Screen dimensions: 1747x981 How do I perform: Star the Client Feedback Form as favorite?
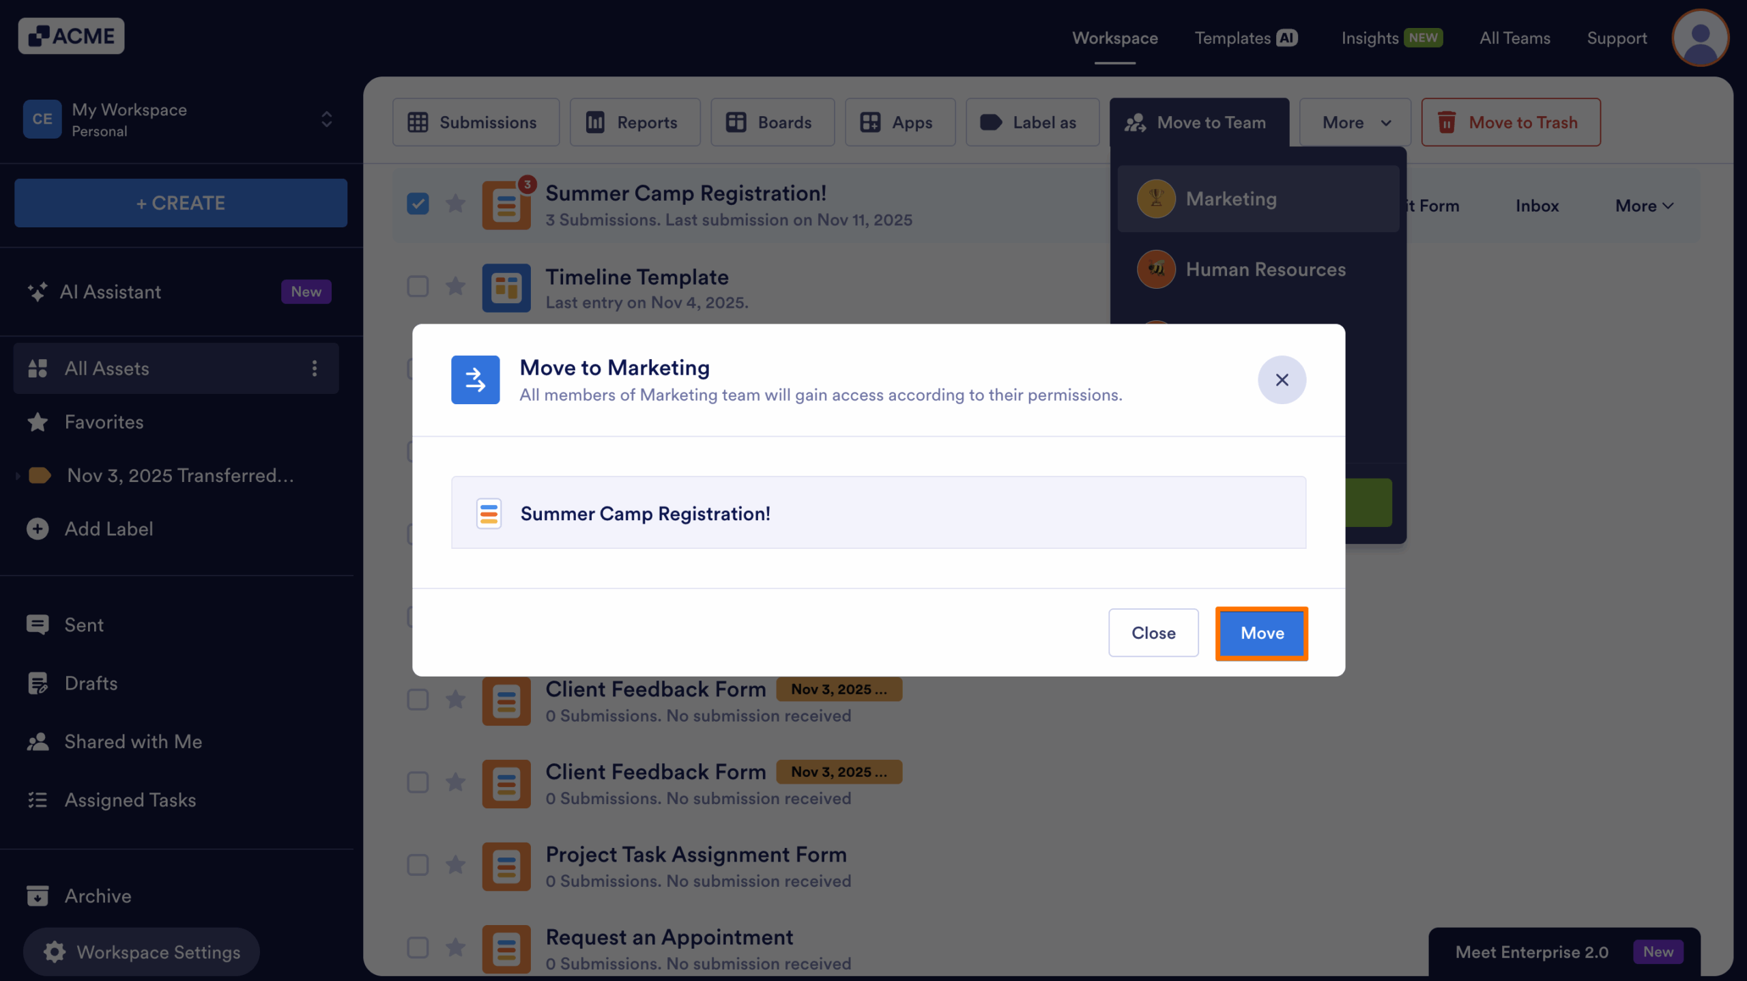click(456, 699)
